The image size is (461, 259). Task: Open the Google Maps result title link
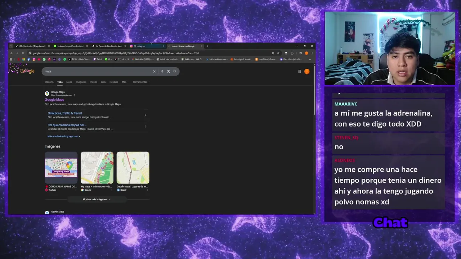click(x=54, y=100)
